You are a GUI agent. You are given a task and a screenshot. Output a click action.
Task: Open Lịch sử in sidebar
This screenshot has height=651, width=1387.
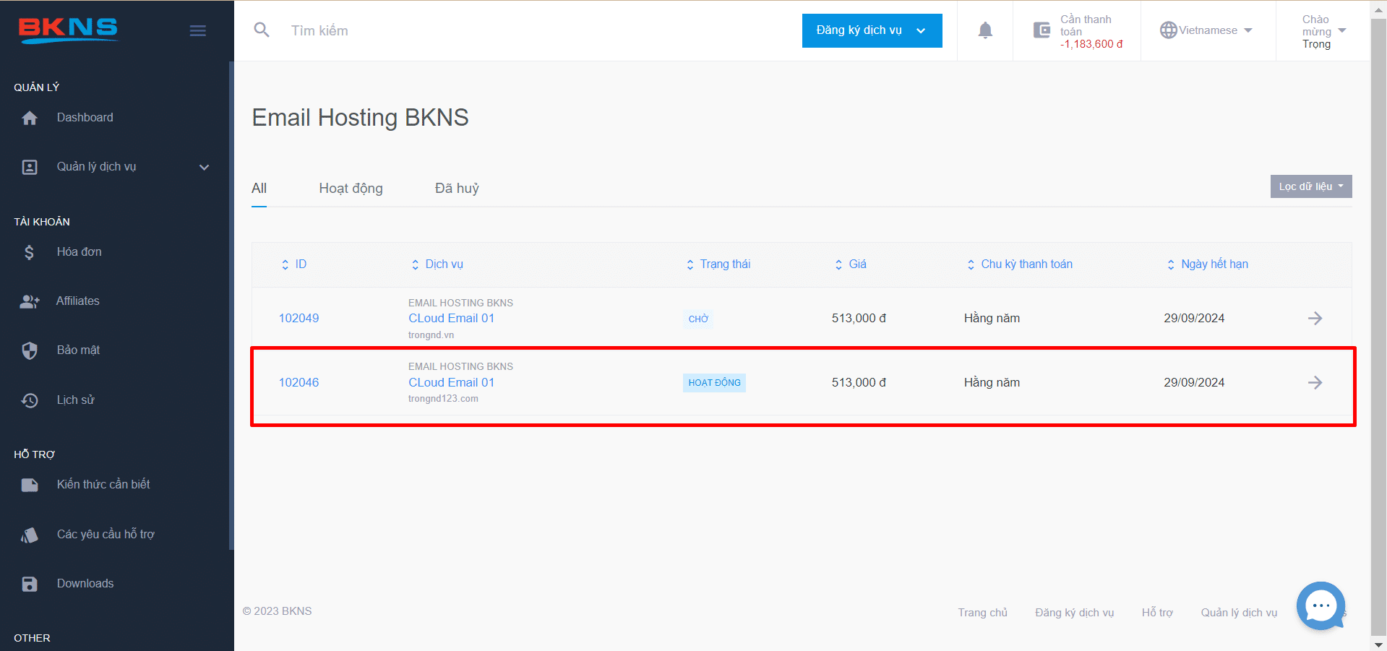tap(76, 400)
